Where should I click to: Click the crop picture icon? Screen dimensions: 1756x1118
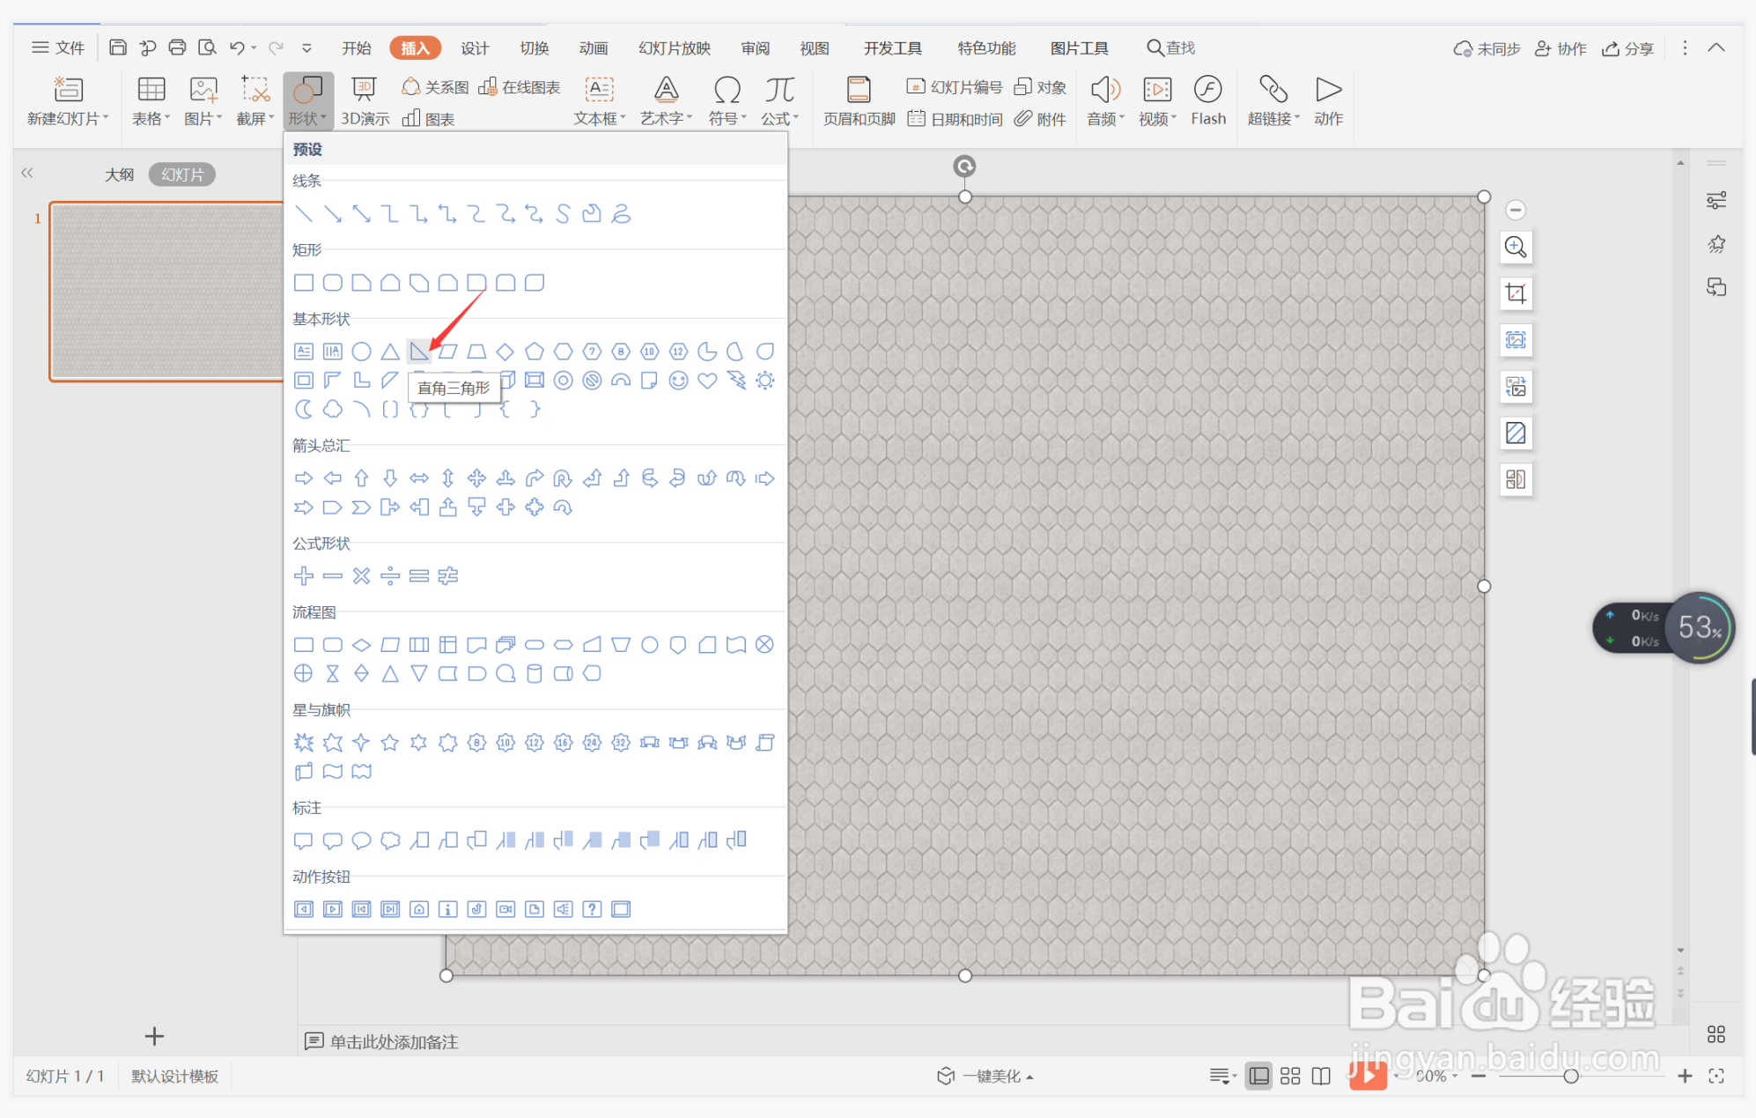[x=1516, y=293]
